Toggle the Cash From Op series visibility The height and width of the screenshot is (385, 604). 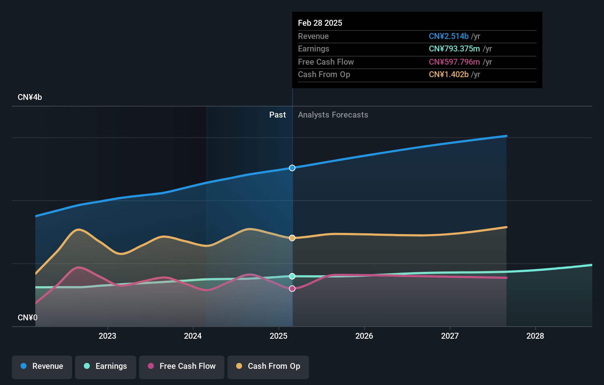[268, 366]
